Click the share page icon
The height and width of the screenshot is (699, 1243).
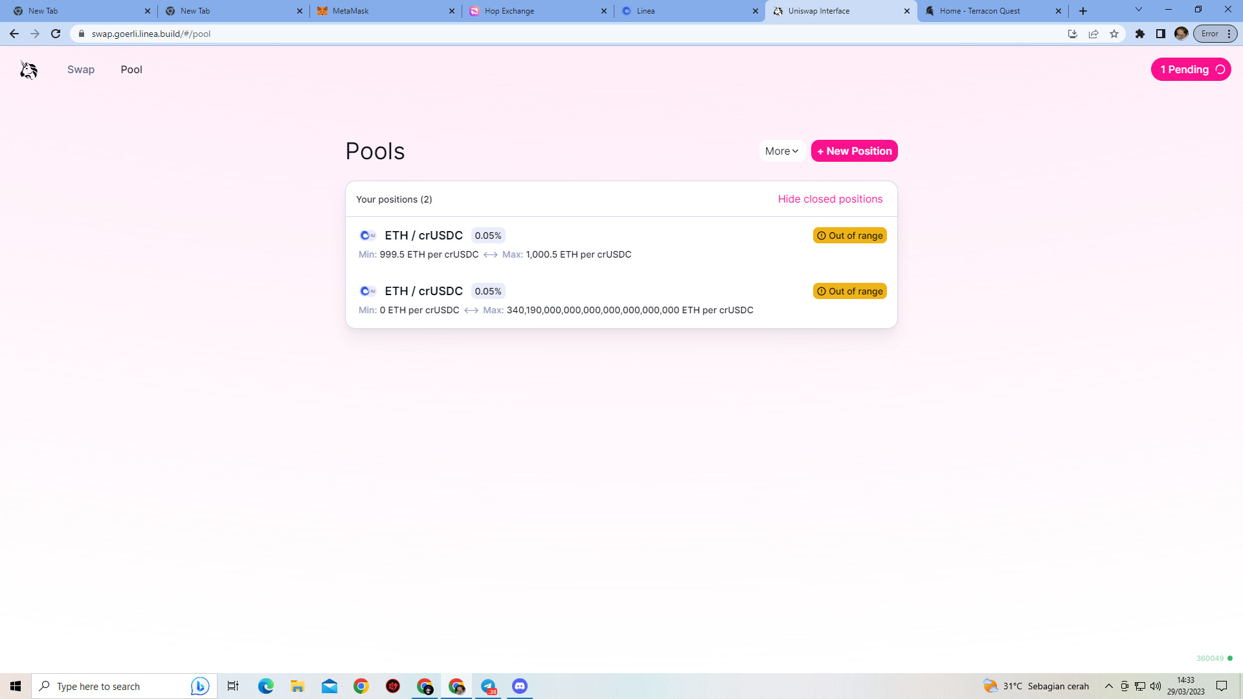coord(1093,34)
